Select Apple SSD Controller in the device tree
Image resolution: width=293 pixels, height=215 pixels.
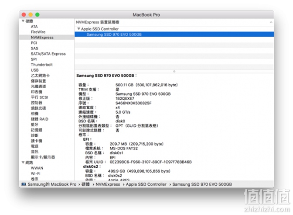pos(100,29)
